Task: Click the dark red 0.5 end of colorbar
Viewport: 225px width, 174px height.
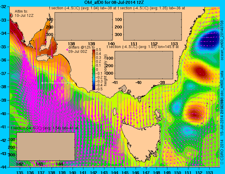Action: pos(94,50)
